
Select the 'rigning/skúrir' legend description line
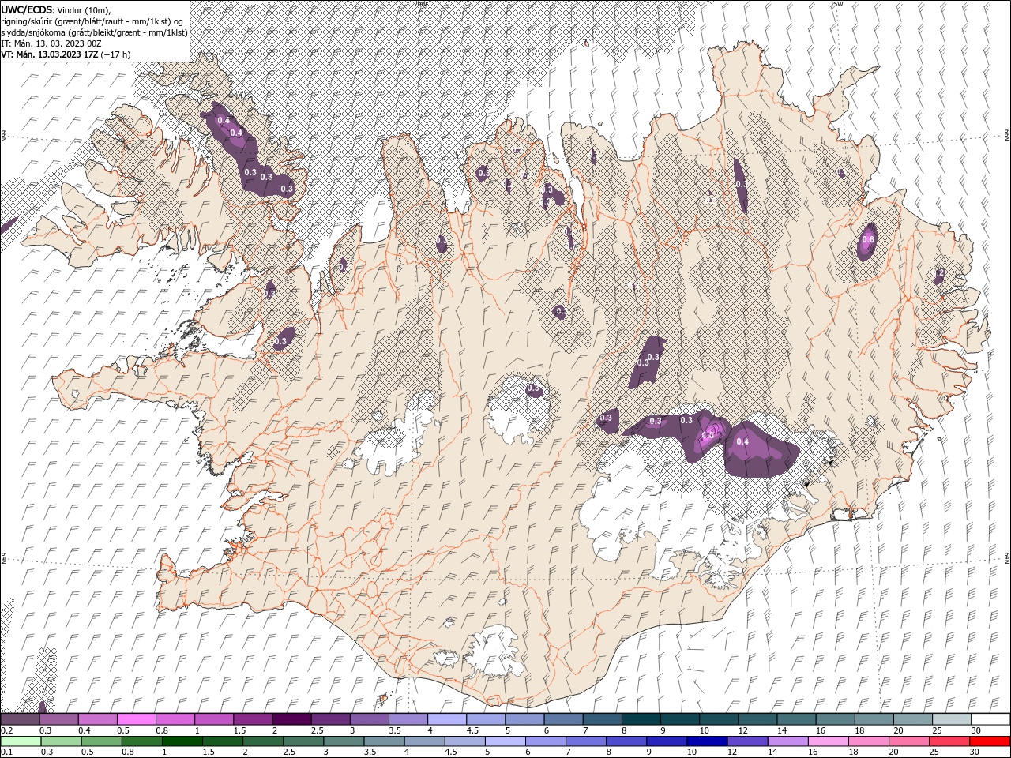click(x=92, y=21)
